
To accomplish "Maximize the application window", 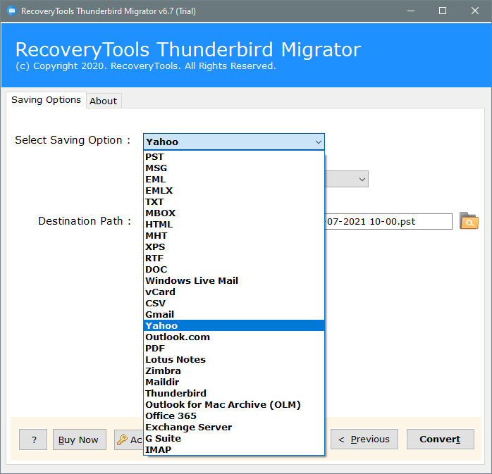I will [443, 11].
